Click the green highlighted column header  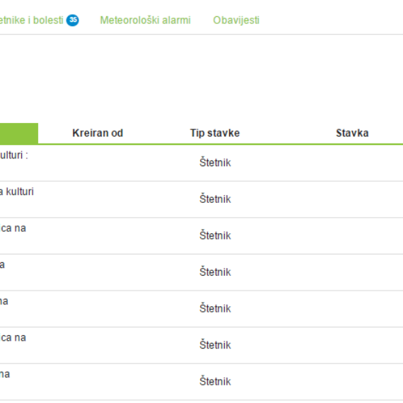[x=19, y=134]
